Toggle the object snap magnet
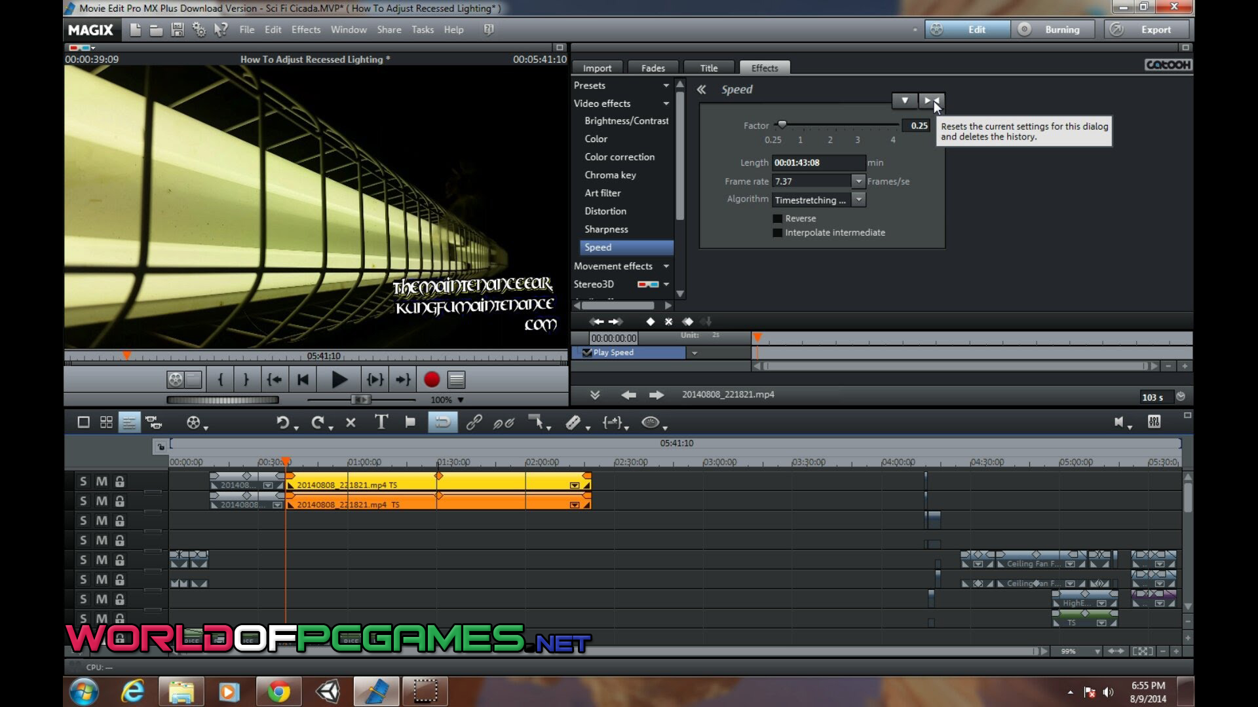1258x707 pixels. 442,422
